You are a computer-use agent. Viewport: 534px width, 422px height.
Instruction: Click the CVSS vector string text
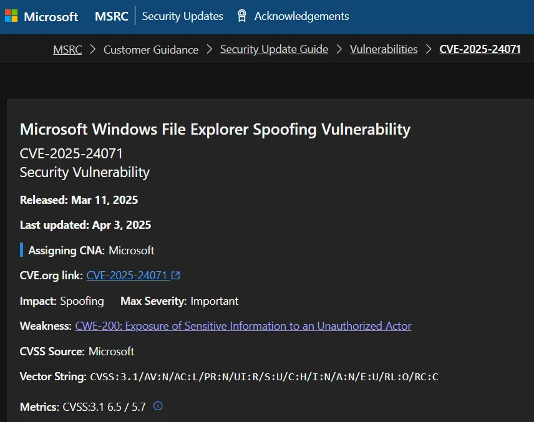tap(264, 376)
